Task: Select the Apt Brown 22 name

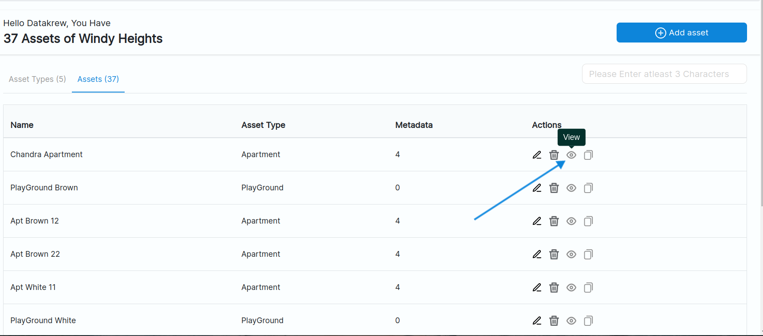Action: click(35, 254)
